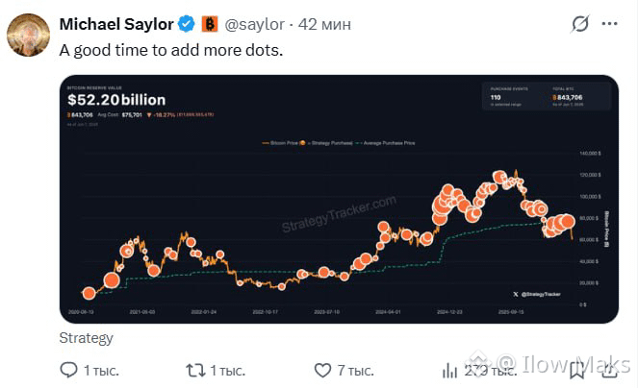This screenshot has height=388, width=638.
Task: Click the orange Bitcoin affiliation badge
Action: [210, 24]
